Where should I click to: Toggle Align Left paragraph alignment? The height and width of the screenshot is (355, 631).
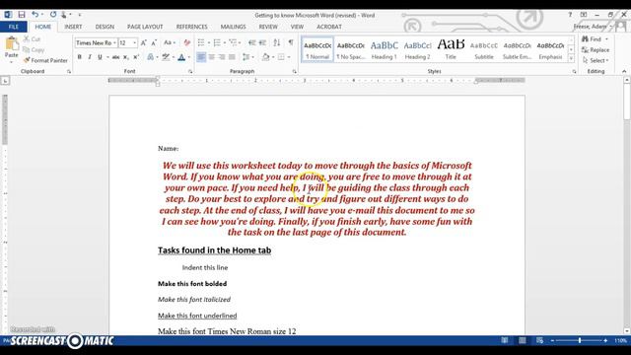201,57
